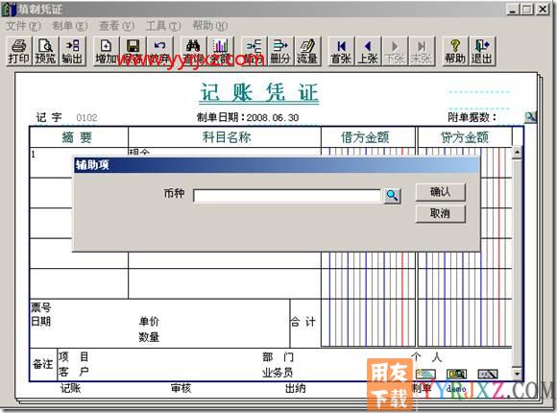The height and width of the screenshot is (413, 557).
Task: Click the green lined icon under 个人
Action: coord(425,374)
